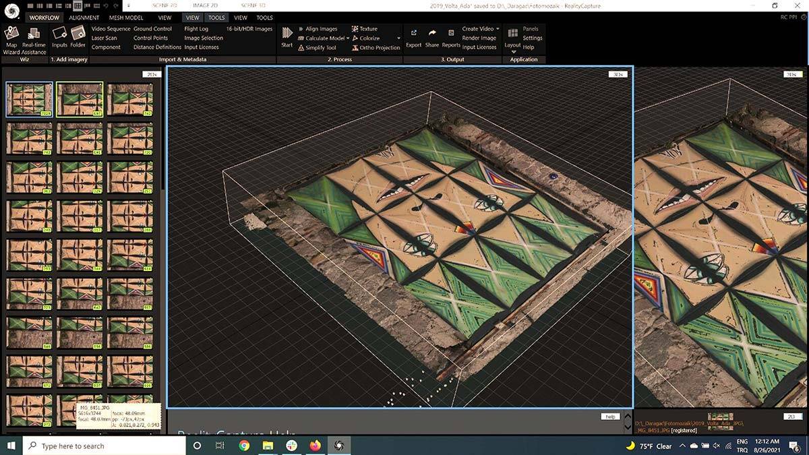Image resolution: width=809 pixels, height=455 pixels.
Task: Click the Texture button
Action: 368,29
